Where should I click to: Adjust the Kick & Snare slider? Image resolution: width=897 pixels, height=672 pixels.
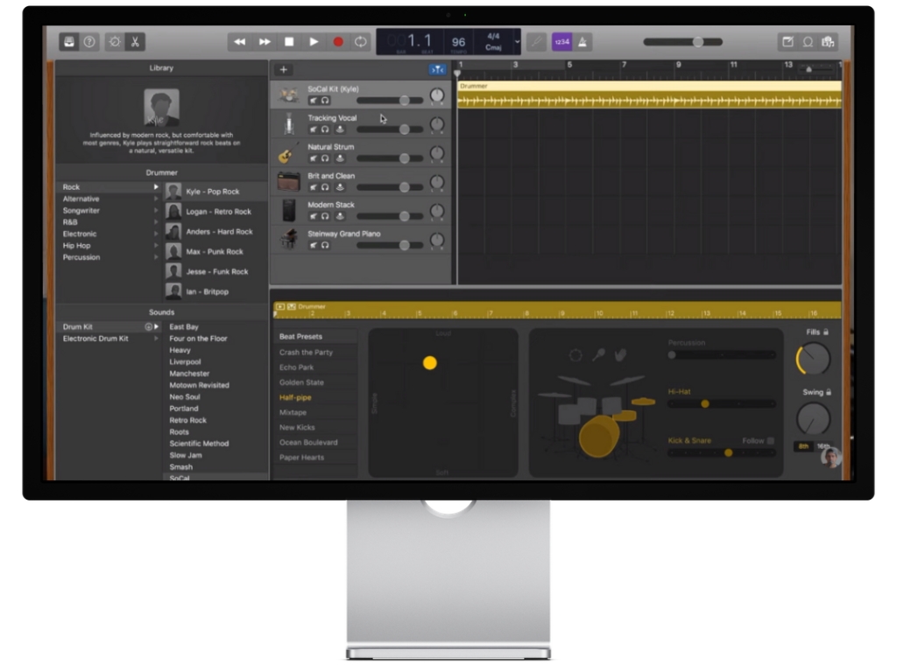722,453
